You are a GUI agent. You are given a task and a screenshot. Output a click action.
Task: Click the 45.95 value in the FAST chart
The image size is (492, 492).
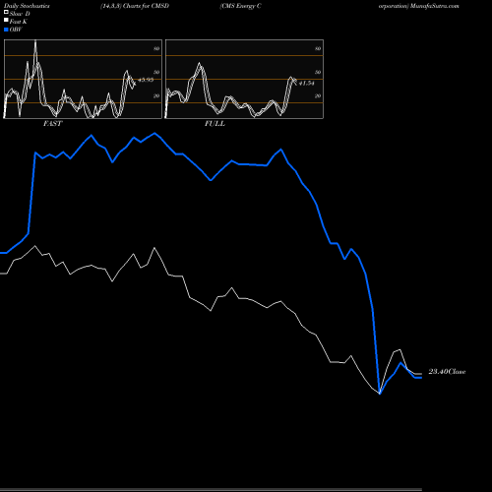146,80
